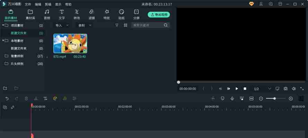This screenshot has height=138, width=308.
Task: Click the timeline redo arrow
Action: 17,99
